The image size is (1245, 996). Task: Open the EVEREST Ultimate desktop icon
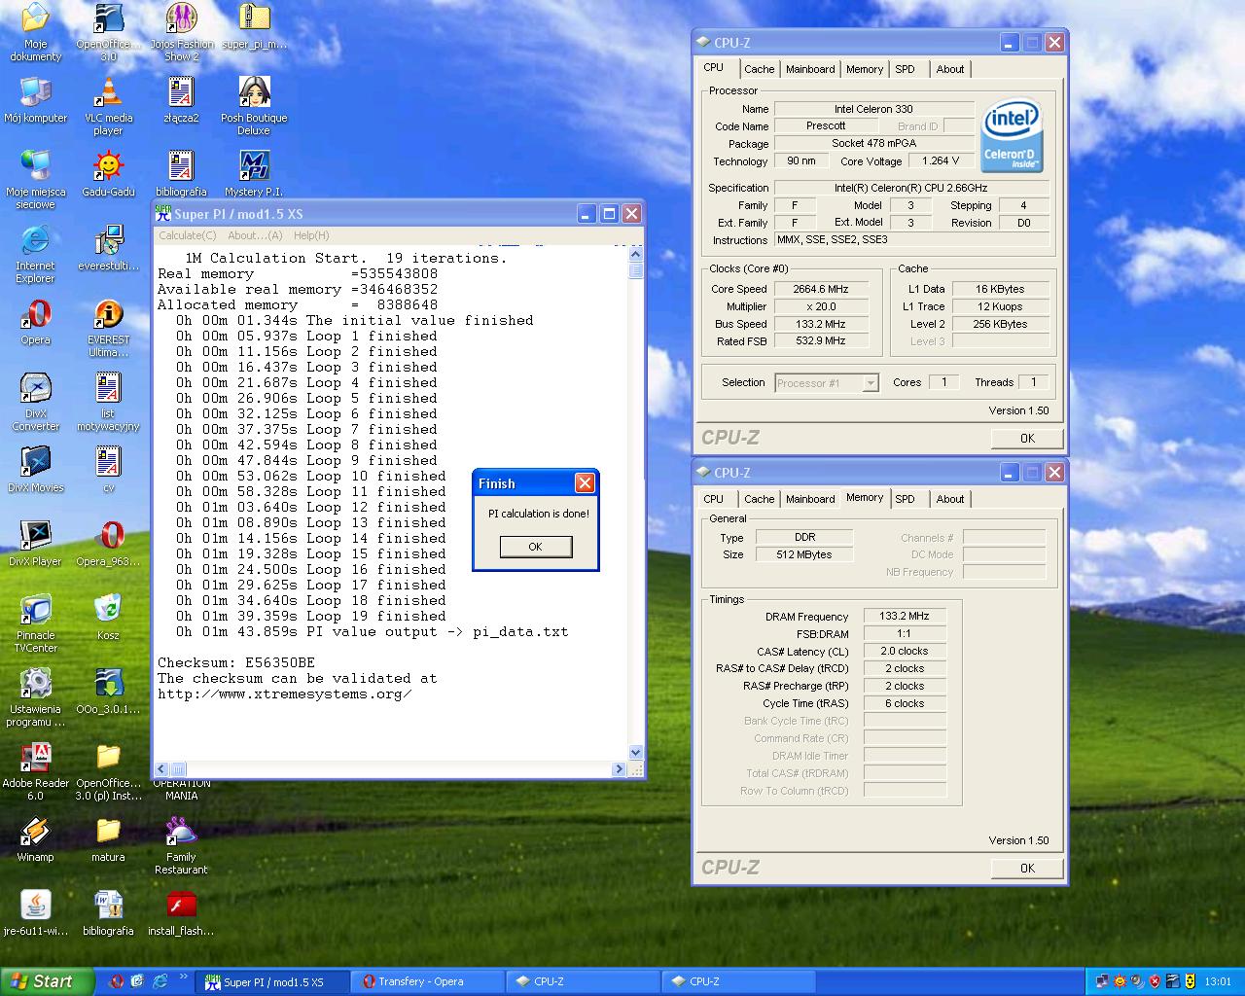pos(108,316)
